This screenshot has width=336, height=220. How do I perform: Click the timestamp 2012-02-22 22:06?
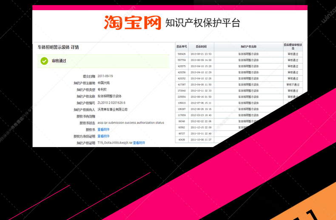click(201, 121)
